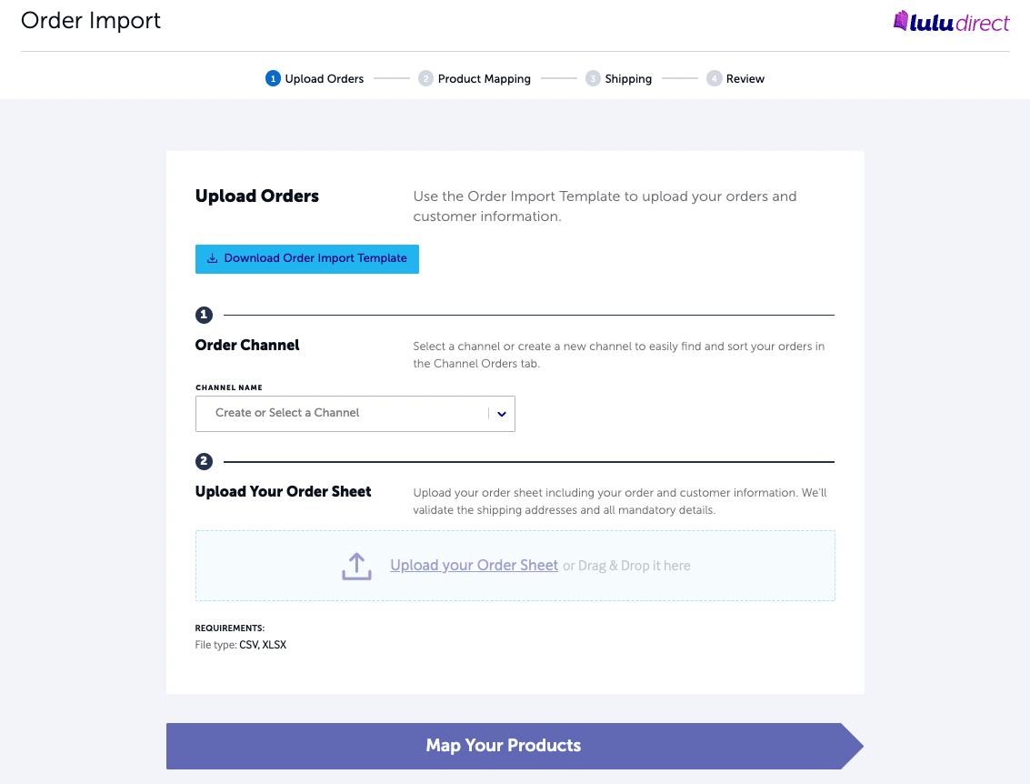Switch to the Product Mapping step
1030x784 pixels.
click(x=475, y=78)
